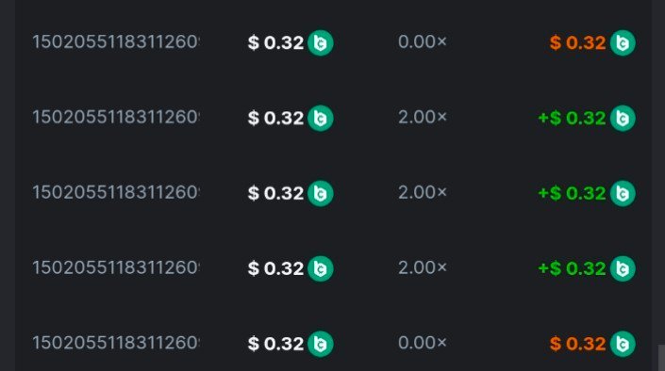Click the coin icon beside third row's bet amount
Screen dimensions: 665x371
pyautogui.click(x=320, y=194)
